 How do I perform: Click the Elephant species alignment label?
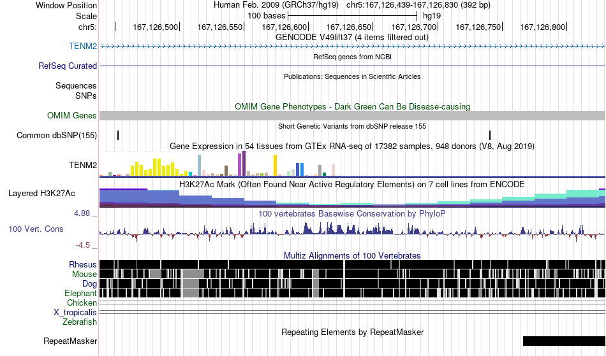click(81, 294)
